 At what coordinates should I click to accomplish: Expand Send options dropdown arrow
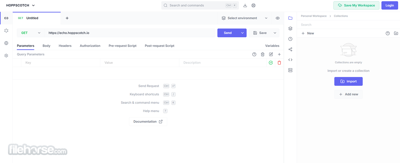[x=242, y=33]
